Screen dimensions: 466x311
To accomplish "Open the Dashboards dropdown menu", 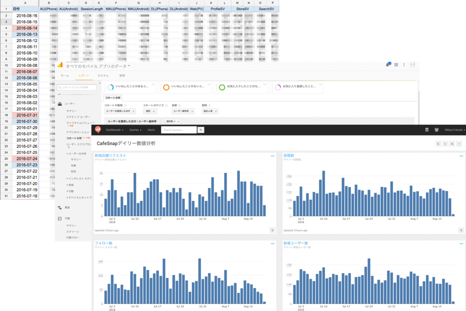I will [114, 130].
